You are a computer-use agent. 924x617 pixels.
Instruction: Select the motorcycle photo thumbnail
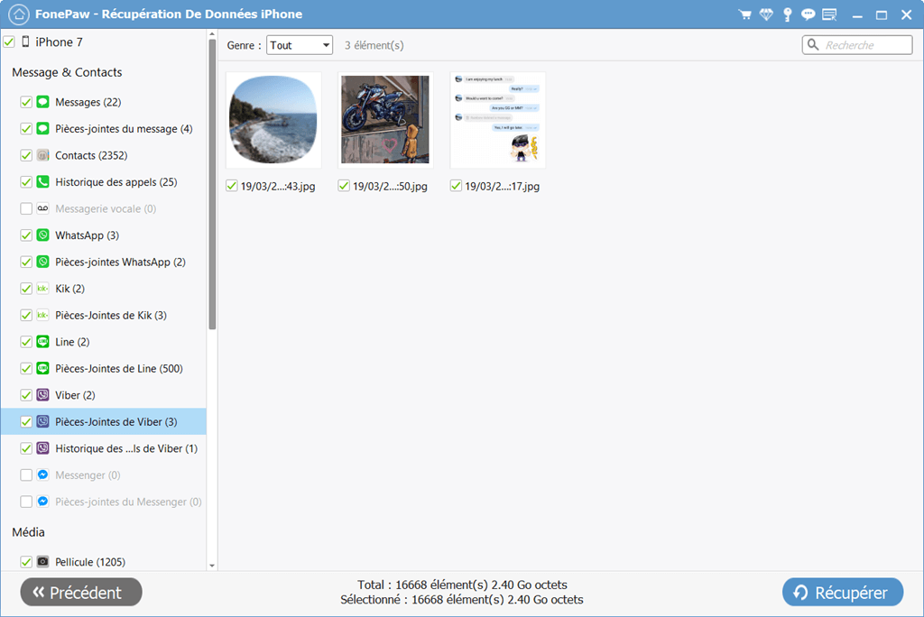[385, 120]
